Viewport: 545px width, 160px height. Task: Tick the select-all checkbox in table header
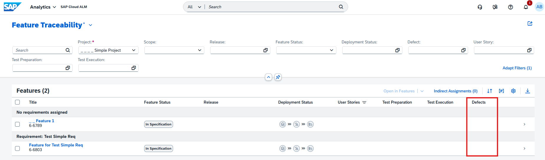click(x=17, y=102)
